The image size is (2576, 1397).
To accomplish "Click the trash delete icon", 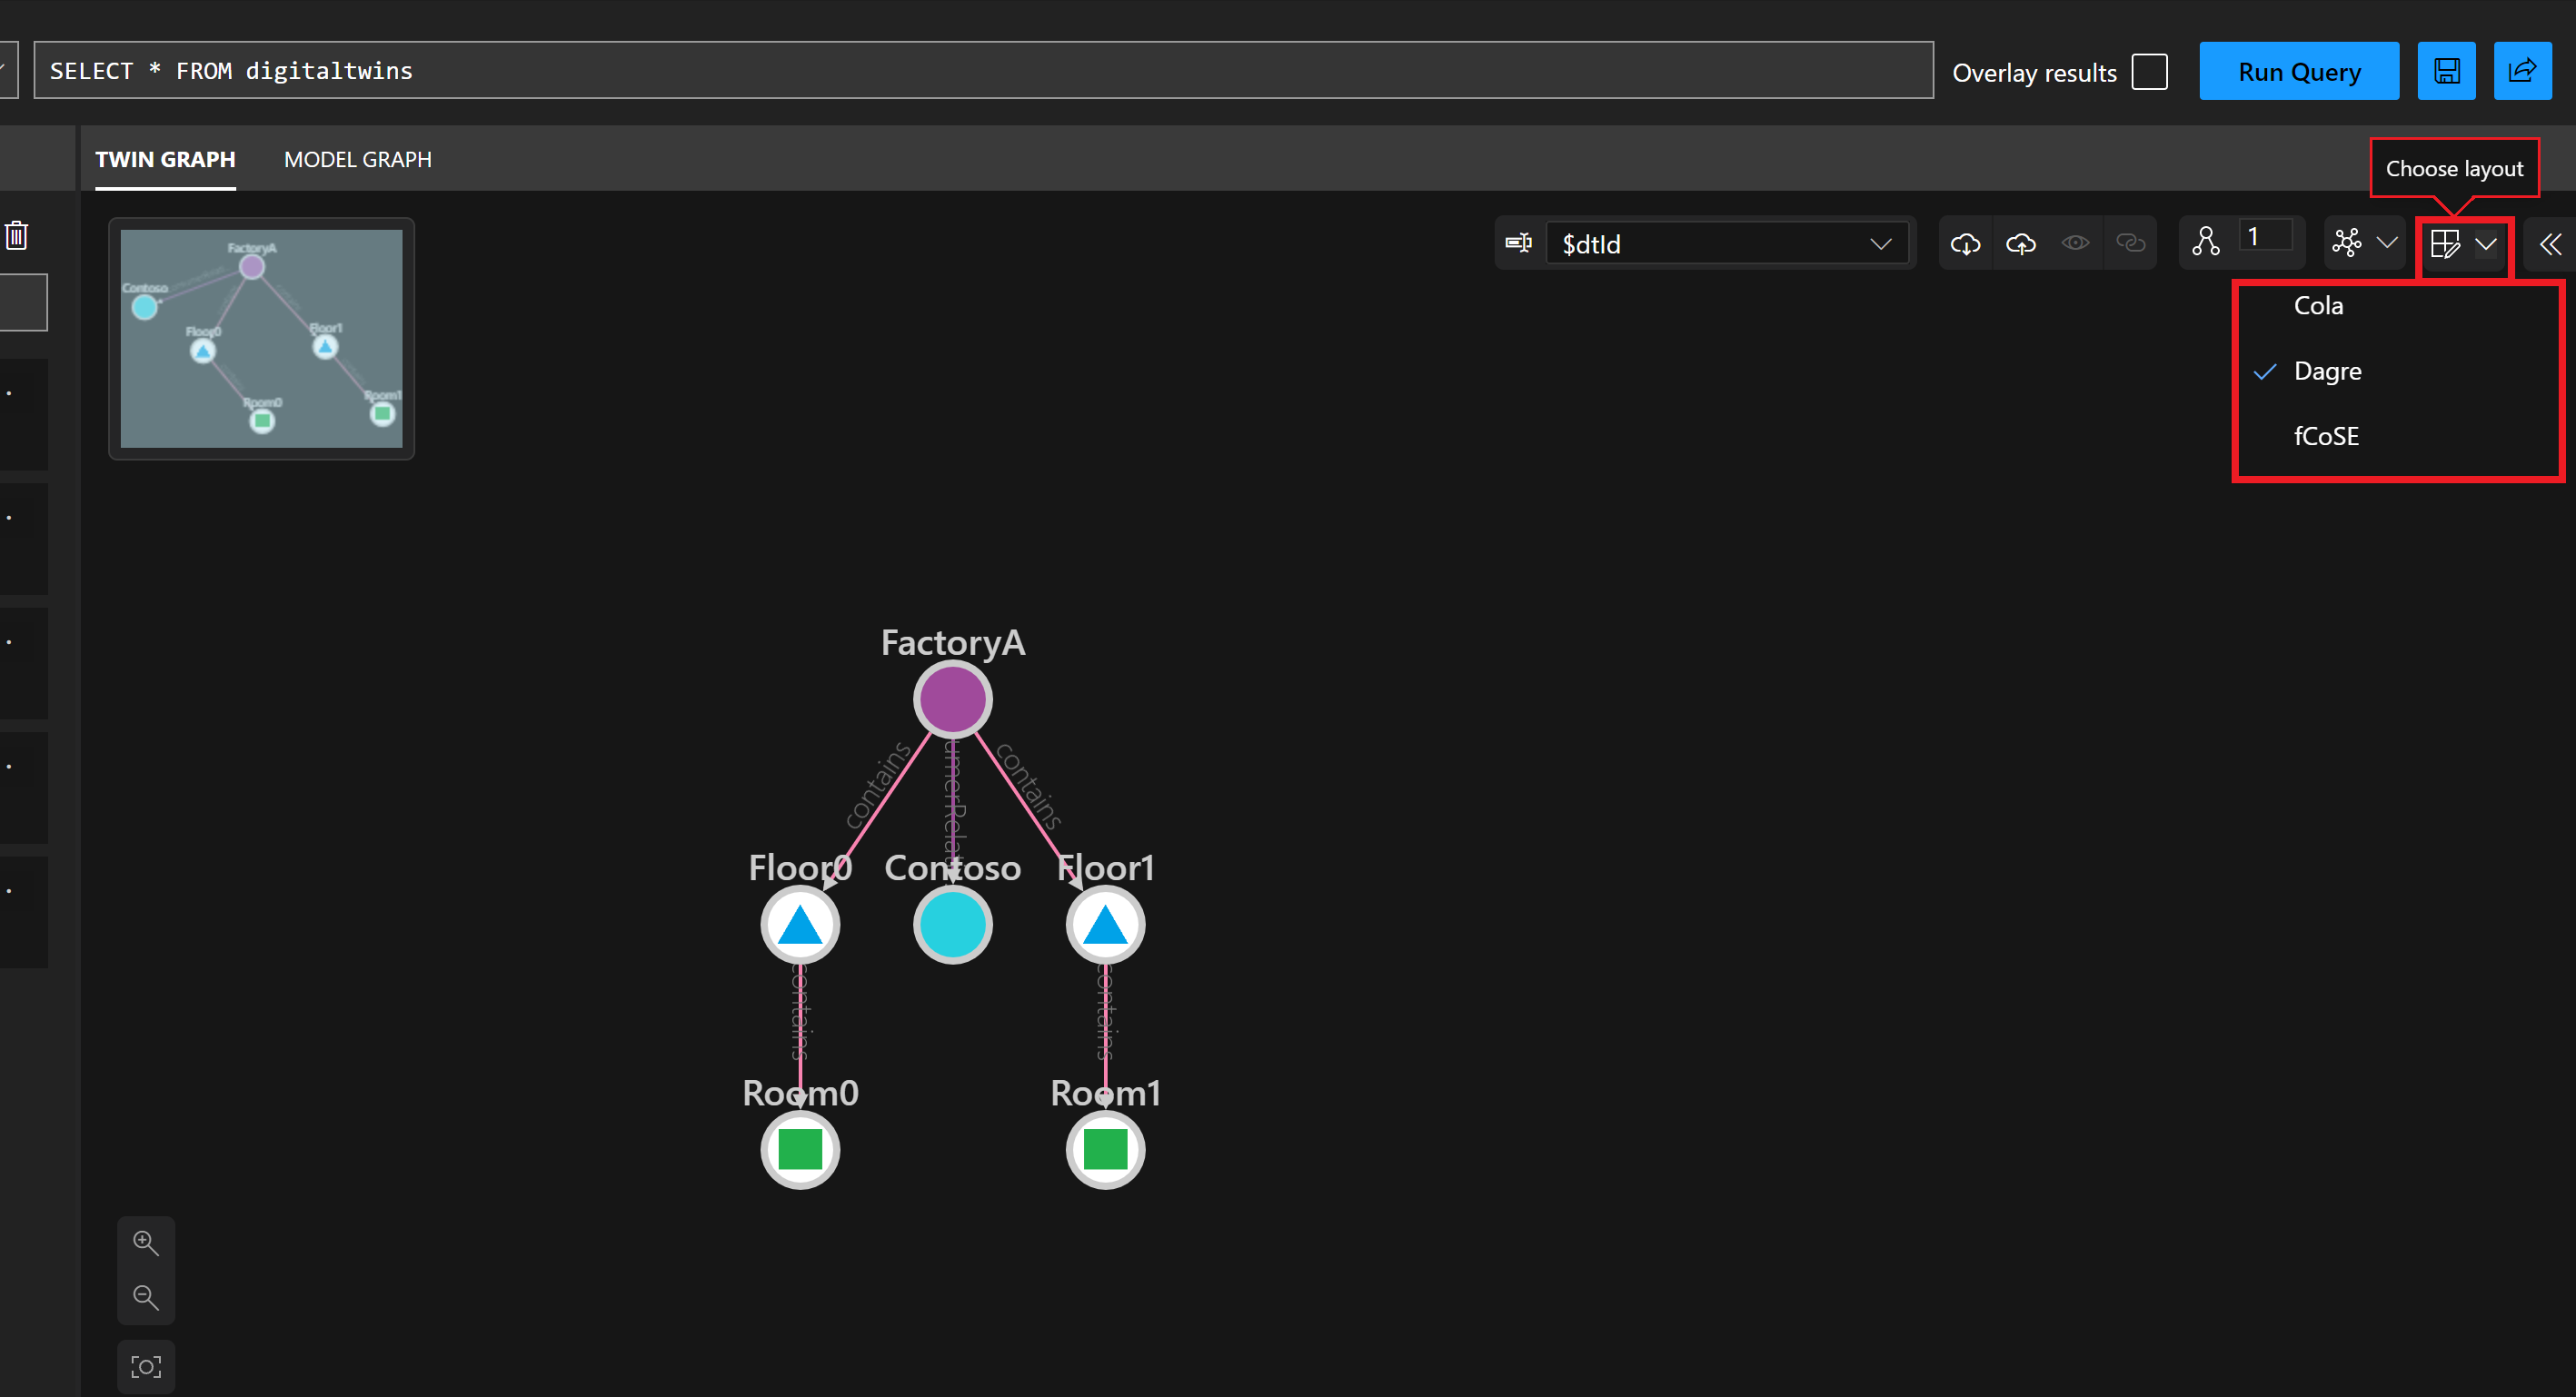I will tap(17, 235).
